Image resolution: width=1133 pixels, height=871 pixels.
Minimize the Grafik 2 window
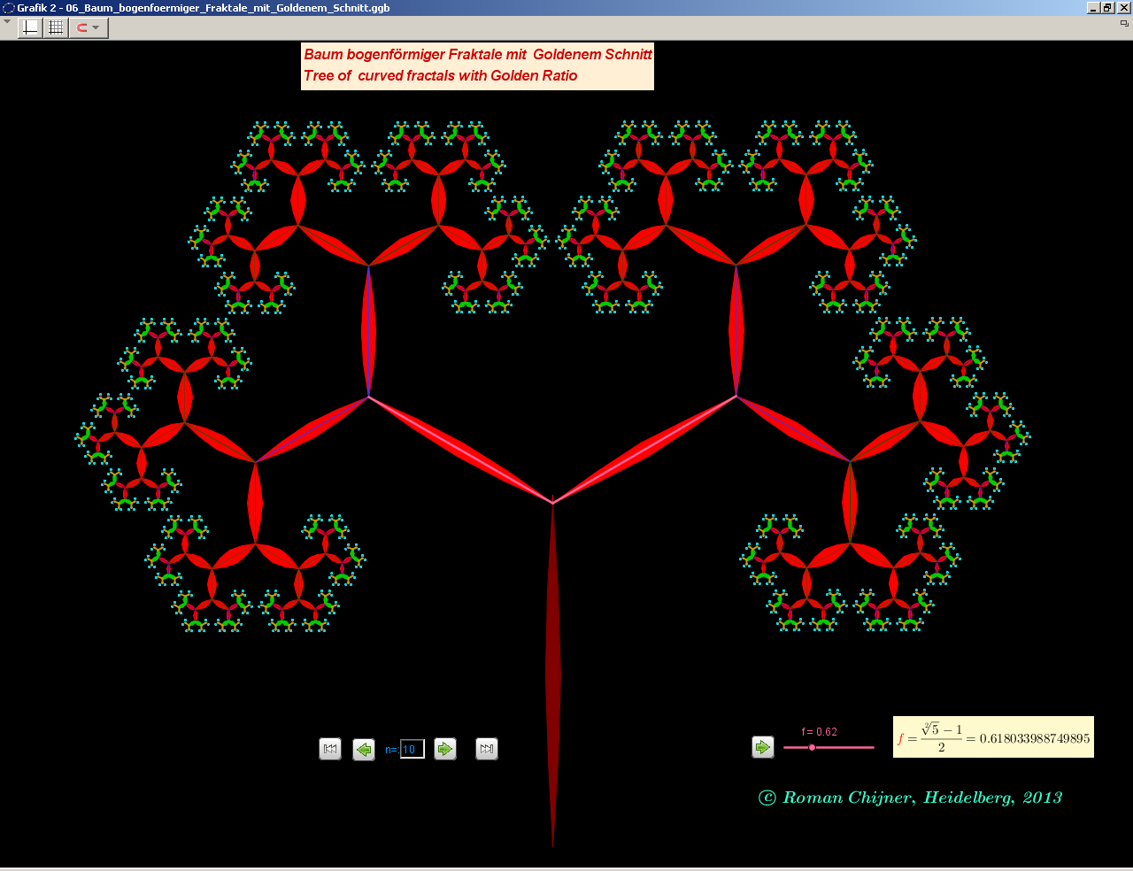click(x=1093, y=8)
